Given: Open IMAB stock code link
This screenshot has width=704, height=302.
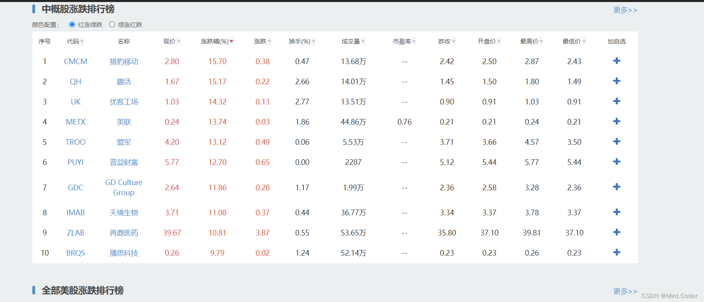Looking at the screenshot, I should (x=76, y=212).
